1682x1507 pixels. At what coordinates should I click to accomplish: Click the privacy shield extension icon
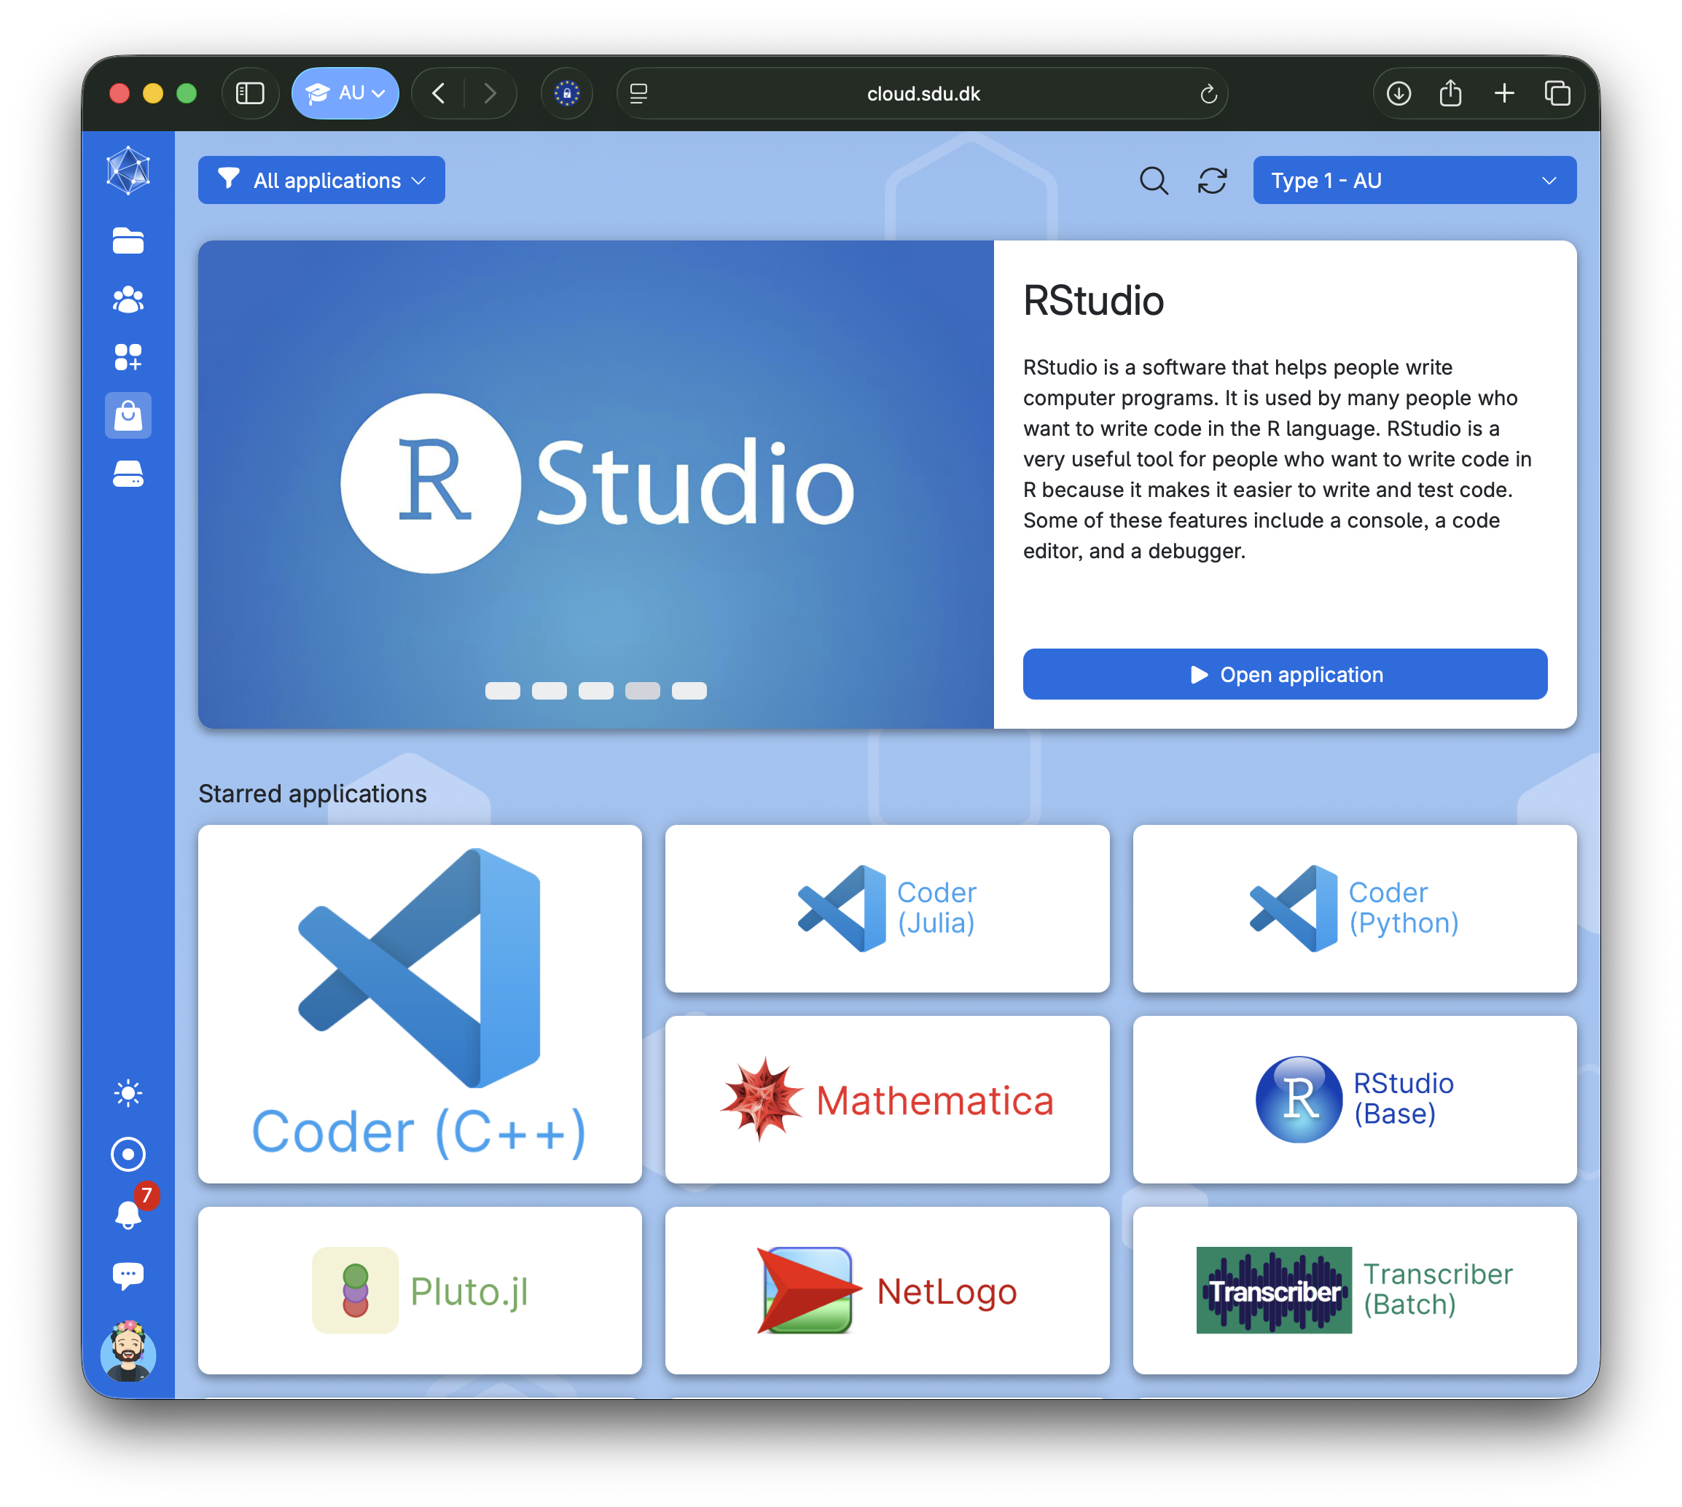pyautogui.click(x=566, y=93)
